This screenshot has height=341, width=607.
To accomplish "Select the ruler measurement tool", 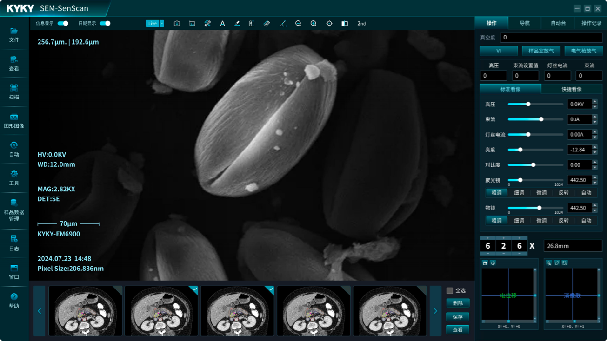I will [267, 24].
